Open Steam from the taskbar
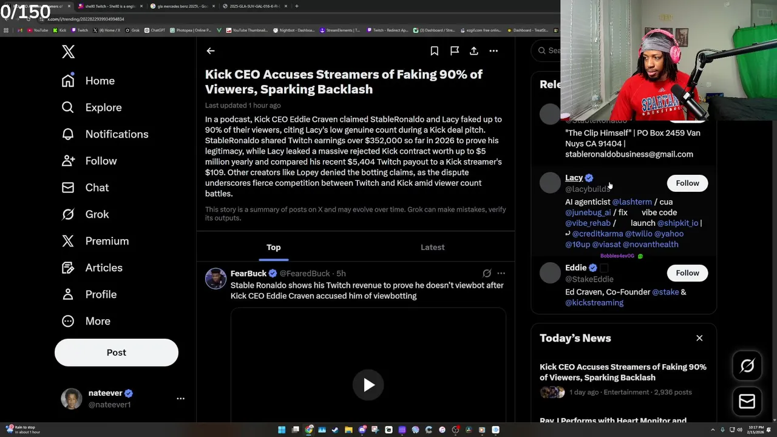 pyautogui.click(x=335, y=430)
